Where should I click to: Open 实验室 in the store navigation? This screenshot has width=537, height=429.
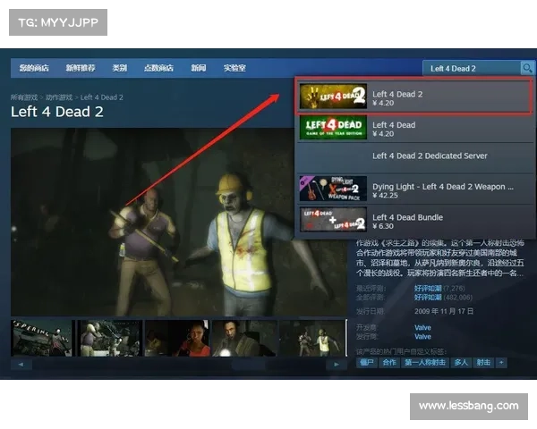[x=234, y=68]
